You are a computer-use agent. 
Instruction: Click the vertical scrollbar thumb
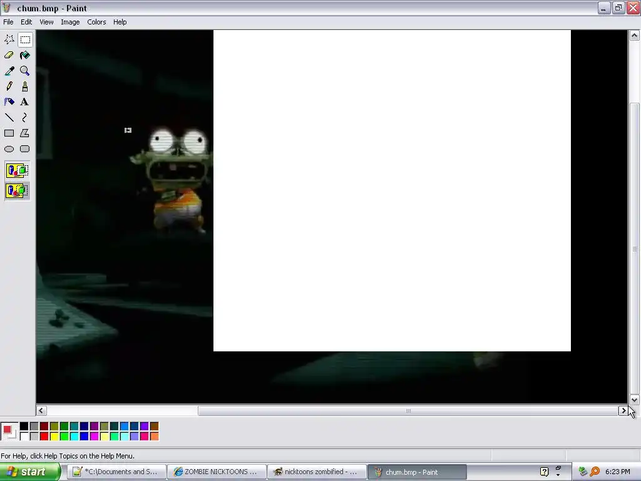(634, 249)
